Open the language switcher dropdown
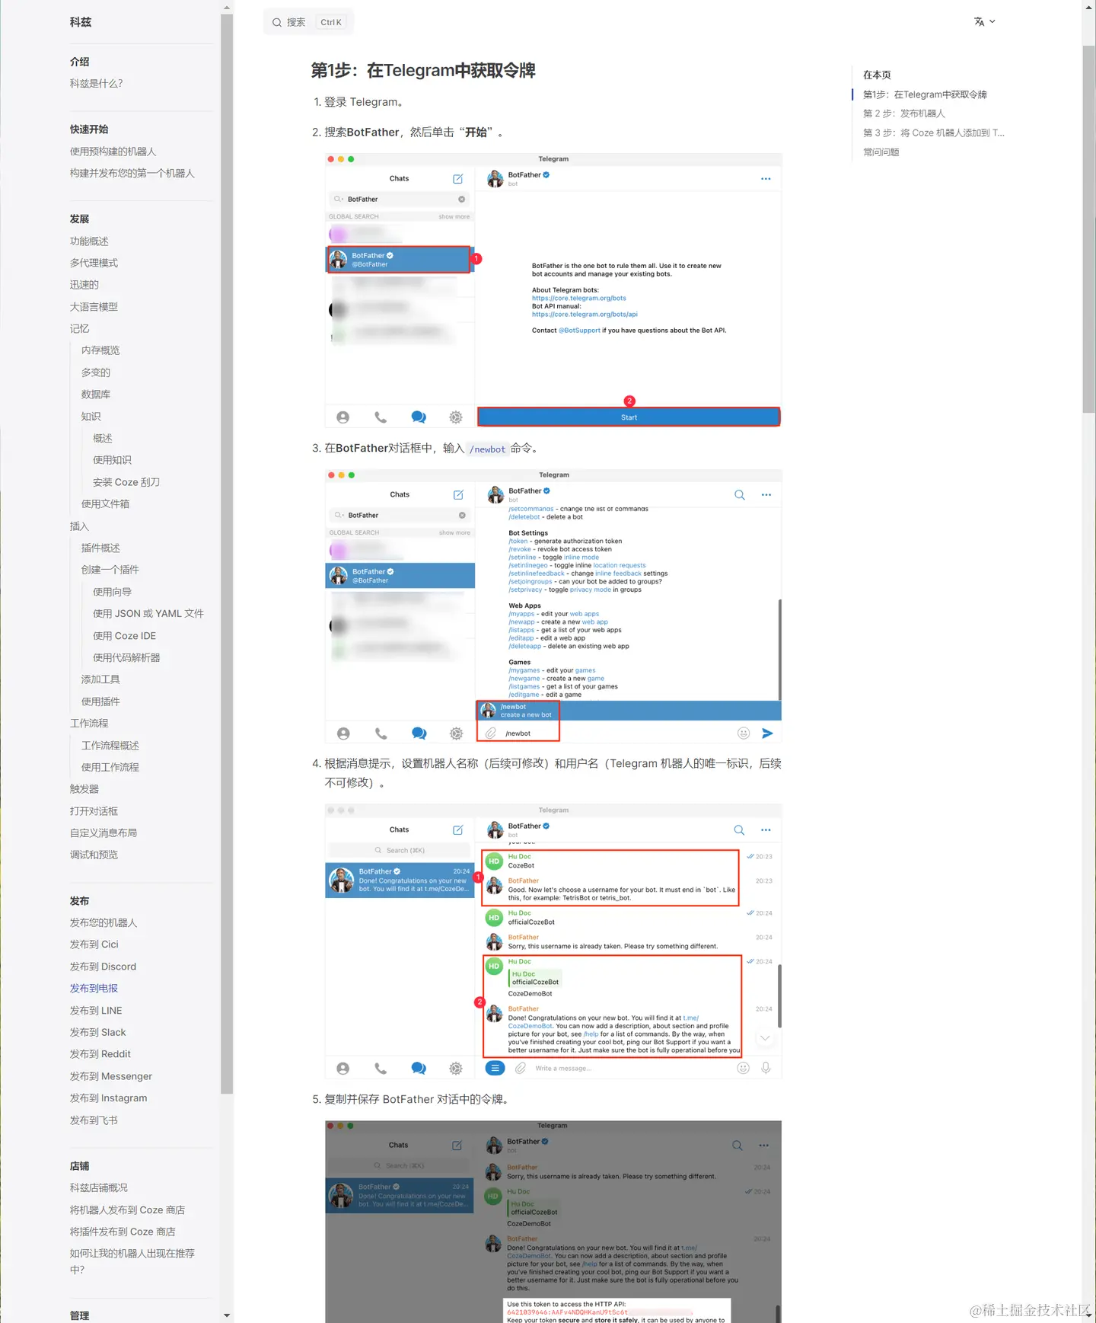This screenshot has height=1323, width=1096. [x=985, y=22]
